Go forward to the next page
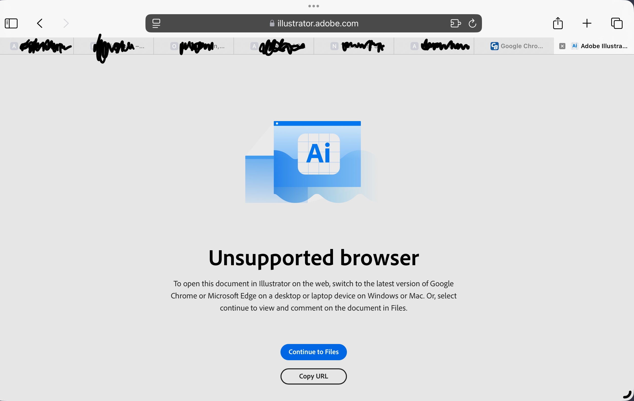 point(66,23)
